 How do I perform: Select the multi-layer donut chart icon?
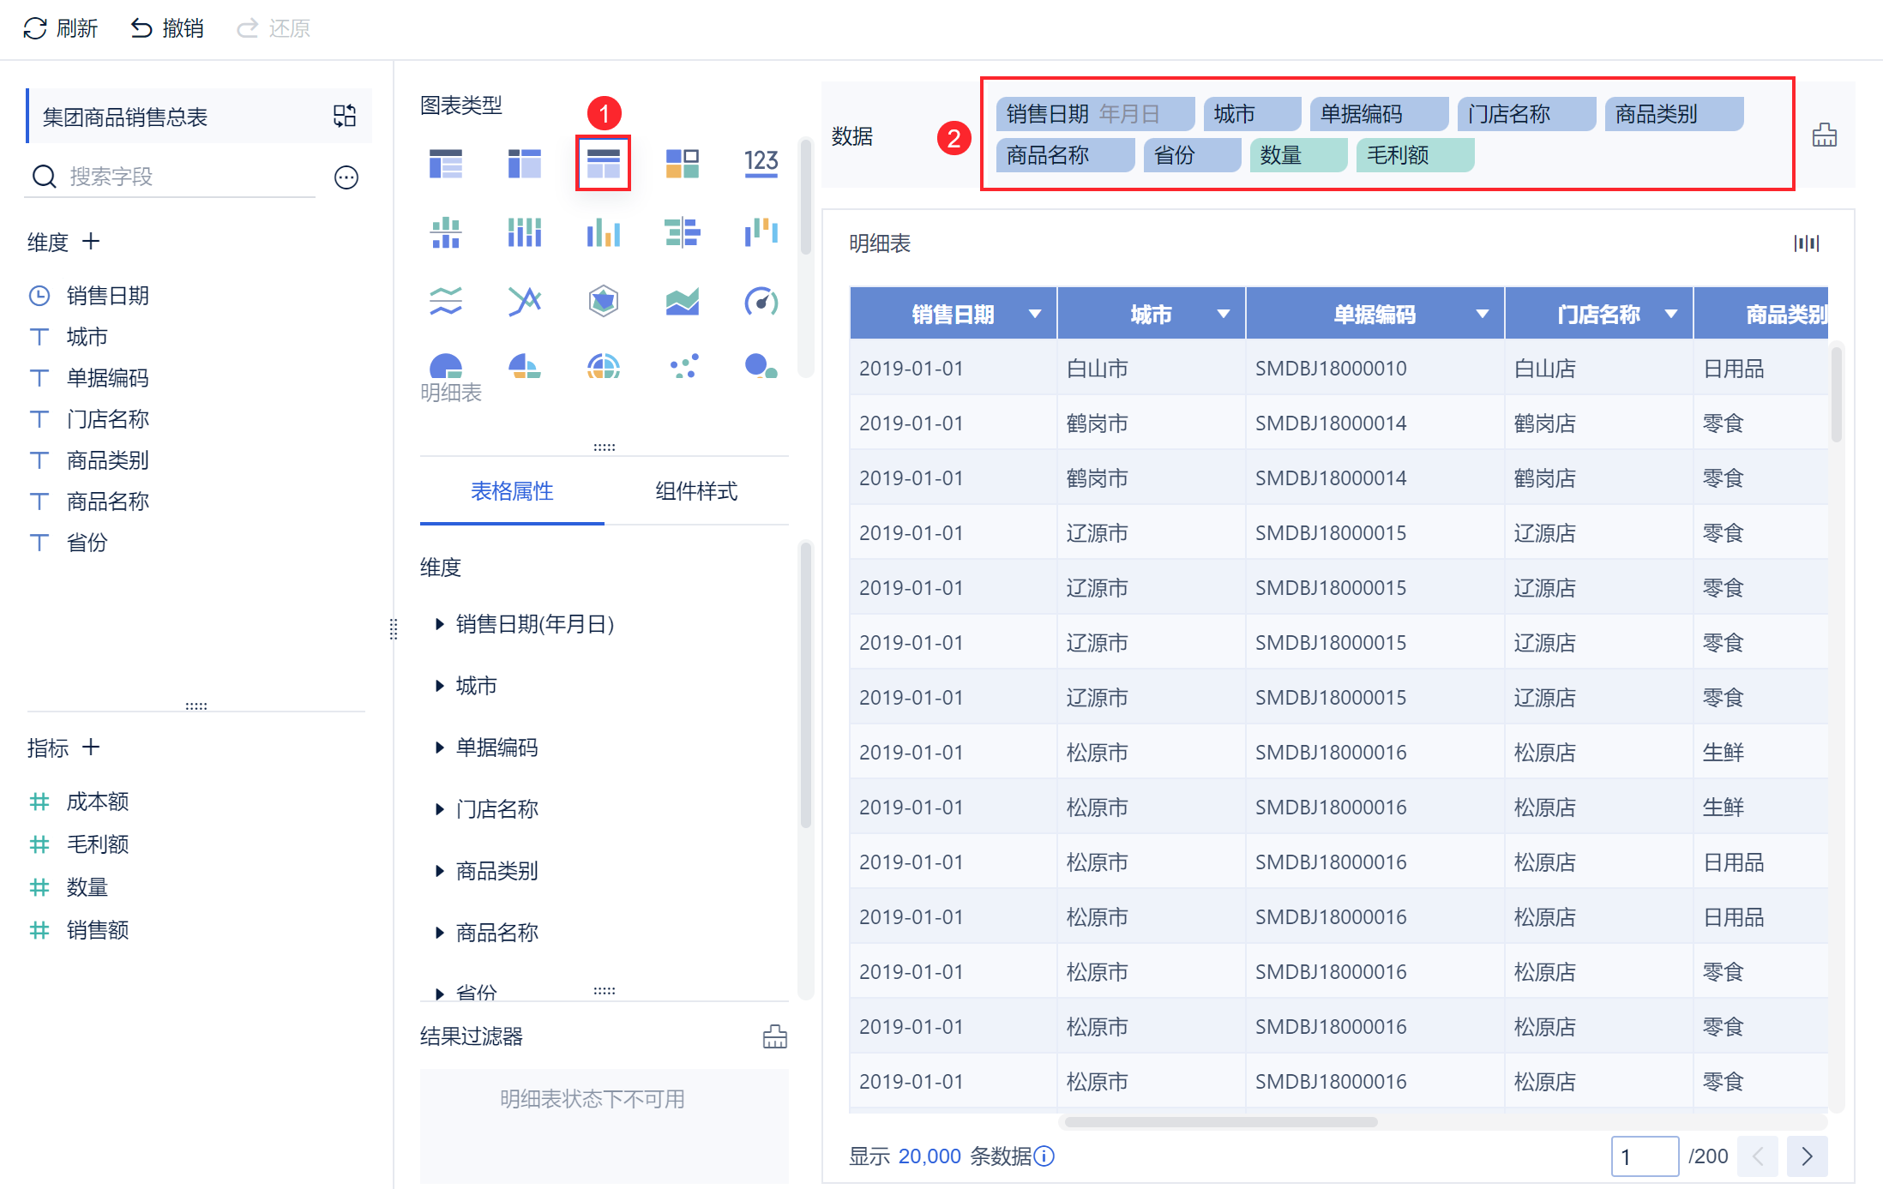(x=604, y=366)
